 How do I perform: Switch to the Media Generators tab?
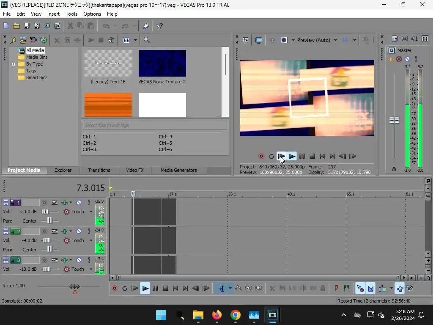(x=179, y=170)
